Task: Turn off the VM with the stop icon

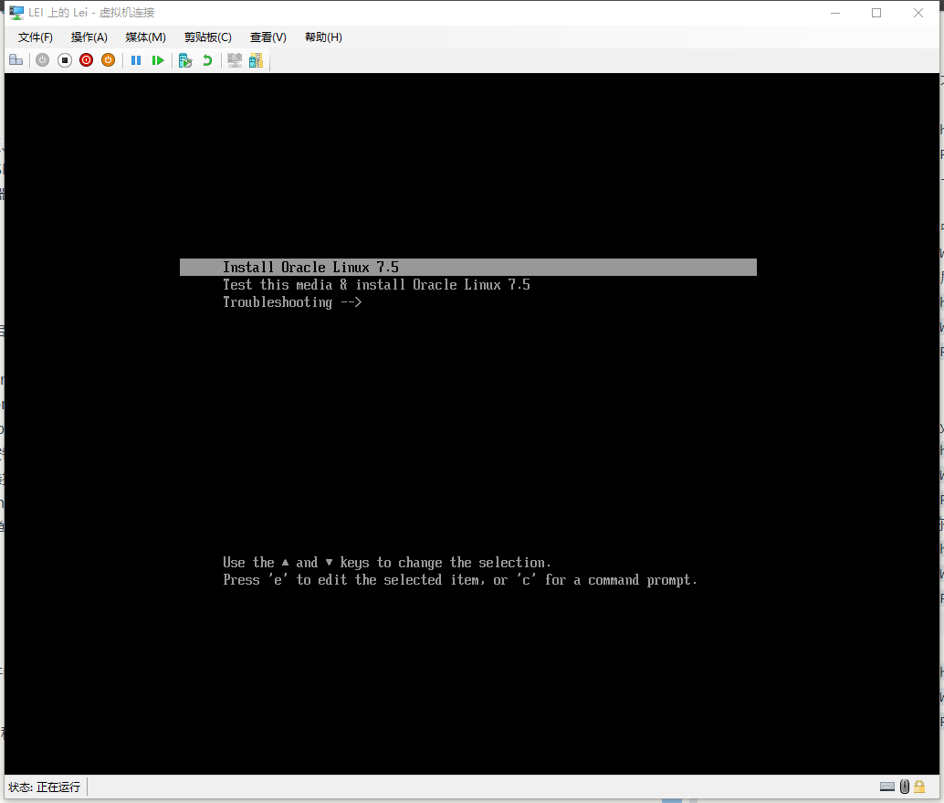Action: pyautogui.click(x=65, y=60)
